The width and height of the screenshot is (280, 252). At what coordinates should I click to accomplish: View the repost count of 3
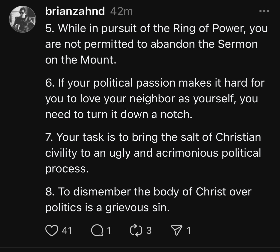(149, 230)
